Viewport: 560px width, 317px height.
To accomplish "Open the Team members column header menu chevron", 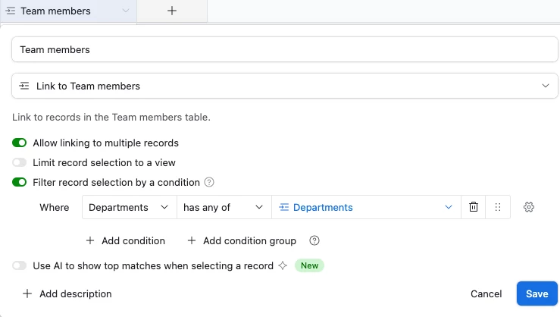I will 126,11.
